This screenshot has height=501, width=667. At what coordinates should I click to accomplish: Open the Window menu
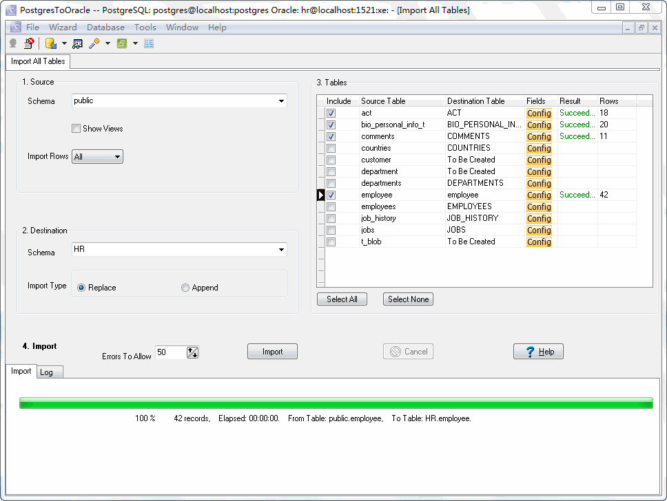pyautogui.click(x=182, y=28)
